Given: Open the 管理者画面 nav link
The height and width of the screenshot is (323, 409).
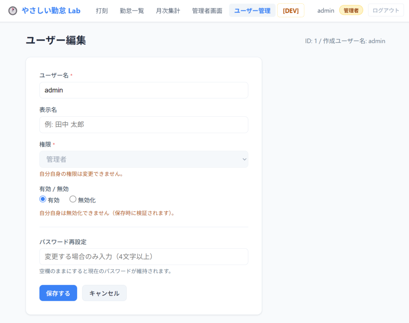Looking at the screenshot, I should 207,11.
